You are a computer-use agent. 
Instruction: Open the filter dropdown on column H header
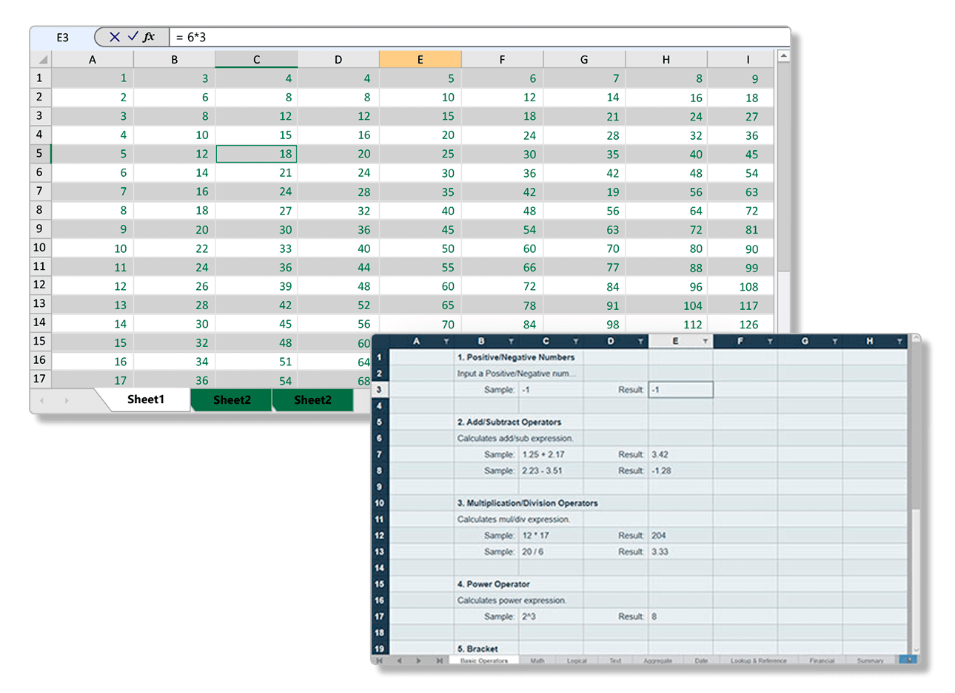coord(899,341)
